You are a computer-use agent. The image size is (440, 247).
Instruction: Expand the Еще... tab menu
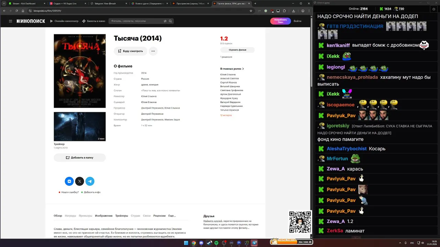pos(172,216)
